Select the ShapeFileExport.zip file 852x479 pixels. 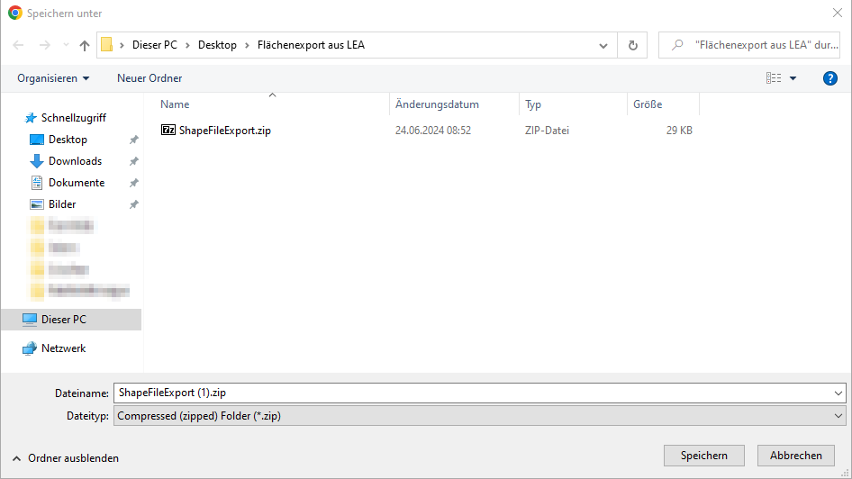[224, 131]
